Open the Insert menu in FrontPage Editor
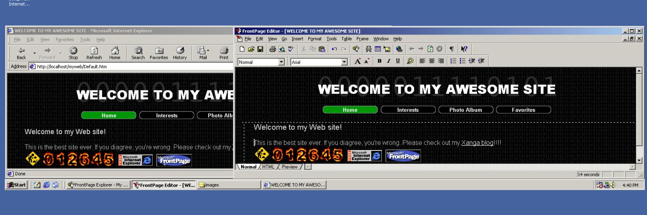Screen dimensions: 647x215 point(297,39)
